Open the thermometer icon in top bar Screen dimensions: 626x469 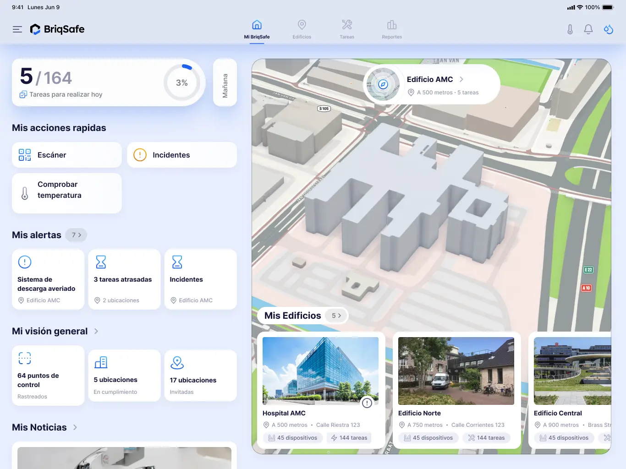tap(570, 29)
